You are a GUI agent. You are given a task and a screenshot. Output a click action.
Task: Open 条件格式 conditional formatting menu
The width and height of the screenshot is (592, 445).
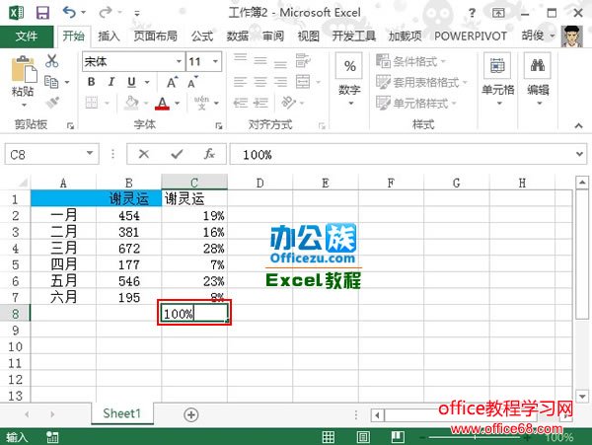[411, 61]
